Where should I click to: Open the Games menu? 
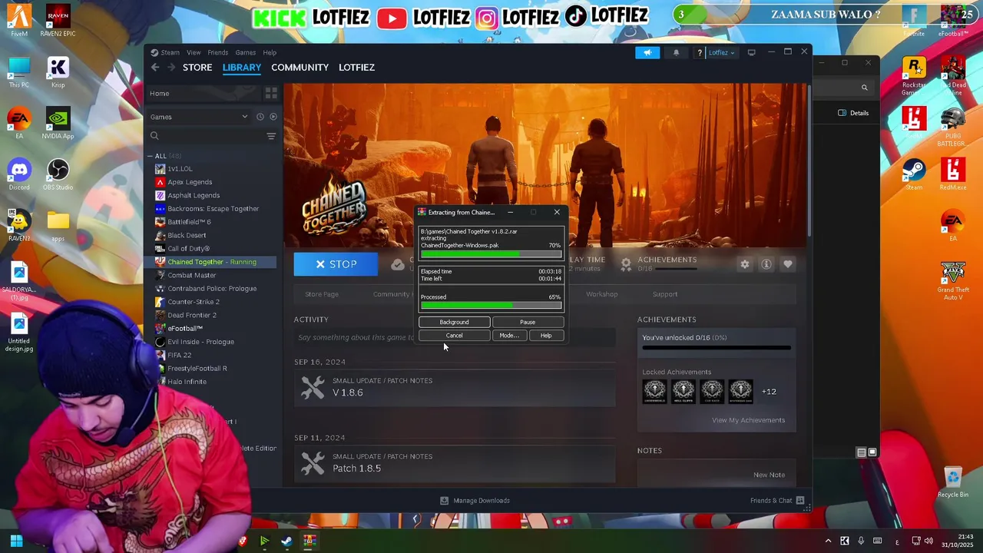[246, 52]
